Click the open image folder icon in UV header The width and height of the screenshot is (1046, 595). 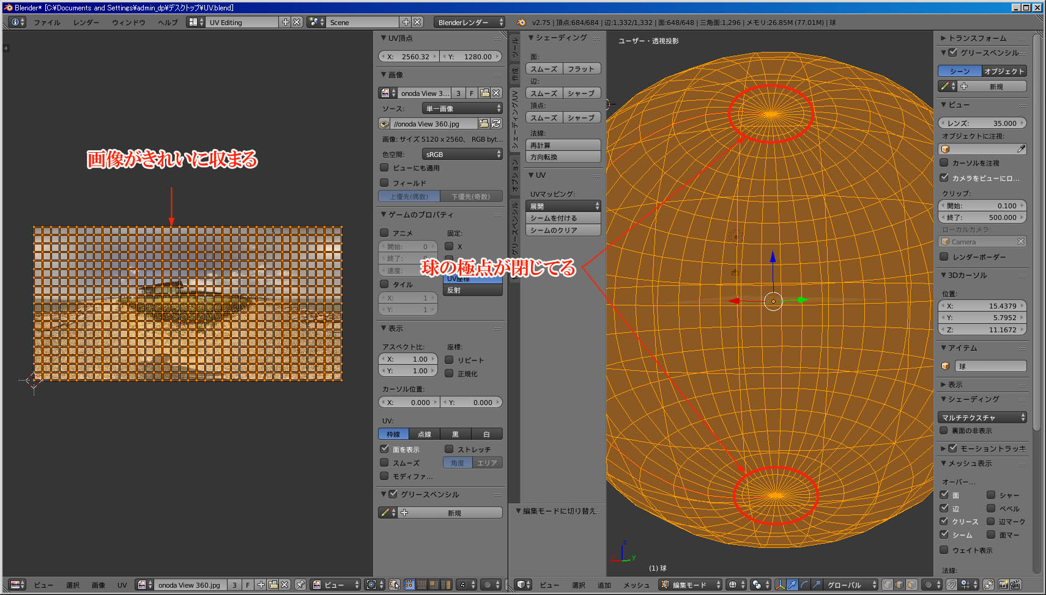tap(273, 585)
